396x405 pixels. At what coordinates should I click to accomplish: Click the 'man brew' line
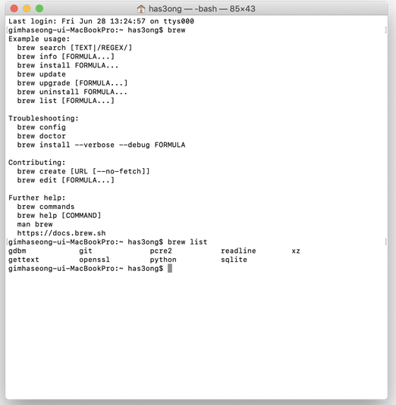35,224
